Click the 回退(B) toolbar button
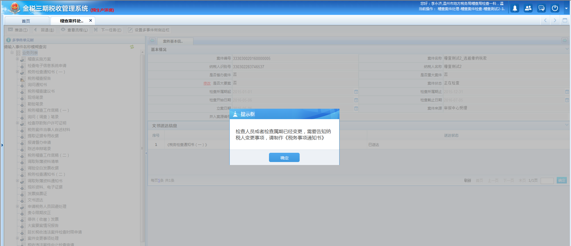The image size is (571, 246). click(44, 30)
